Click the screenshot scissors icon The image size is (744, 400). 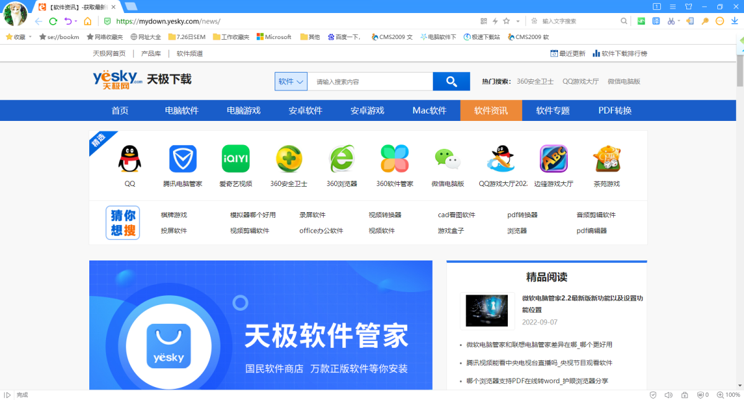[x=671, y=21]
